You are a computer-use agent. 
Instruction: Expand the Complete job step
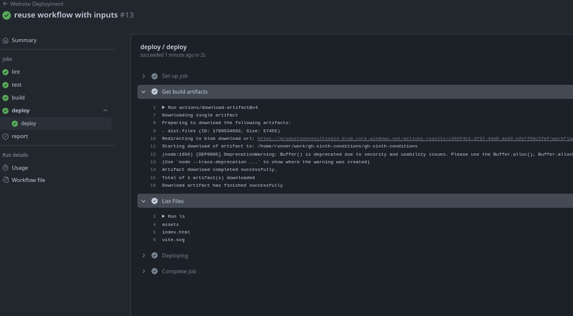(x=144, y=272)
